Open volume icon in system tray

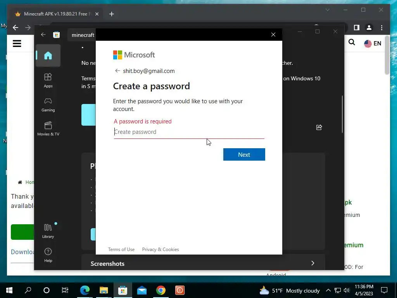coord(347,290)
